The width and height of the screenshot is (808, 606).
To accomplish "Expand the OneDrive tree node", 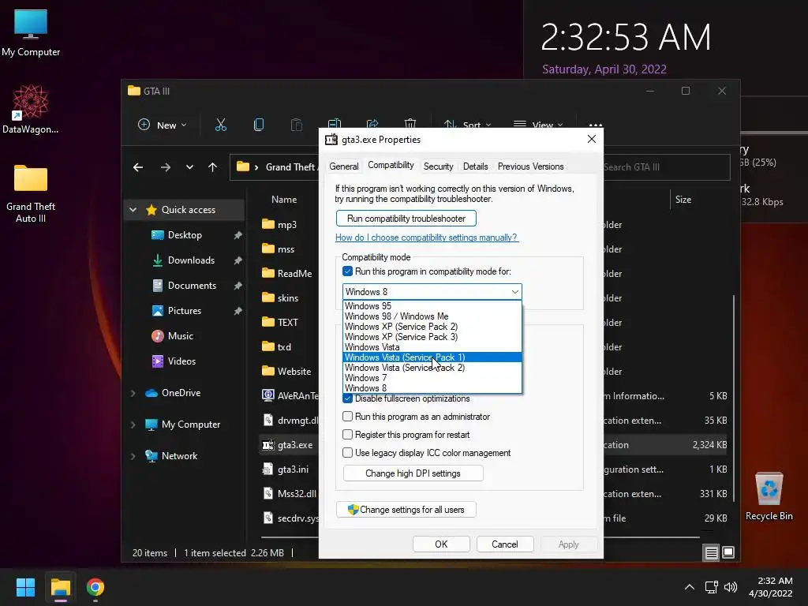I will click(133, 393).
